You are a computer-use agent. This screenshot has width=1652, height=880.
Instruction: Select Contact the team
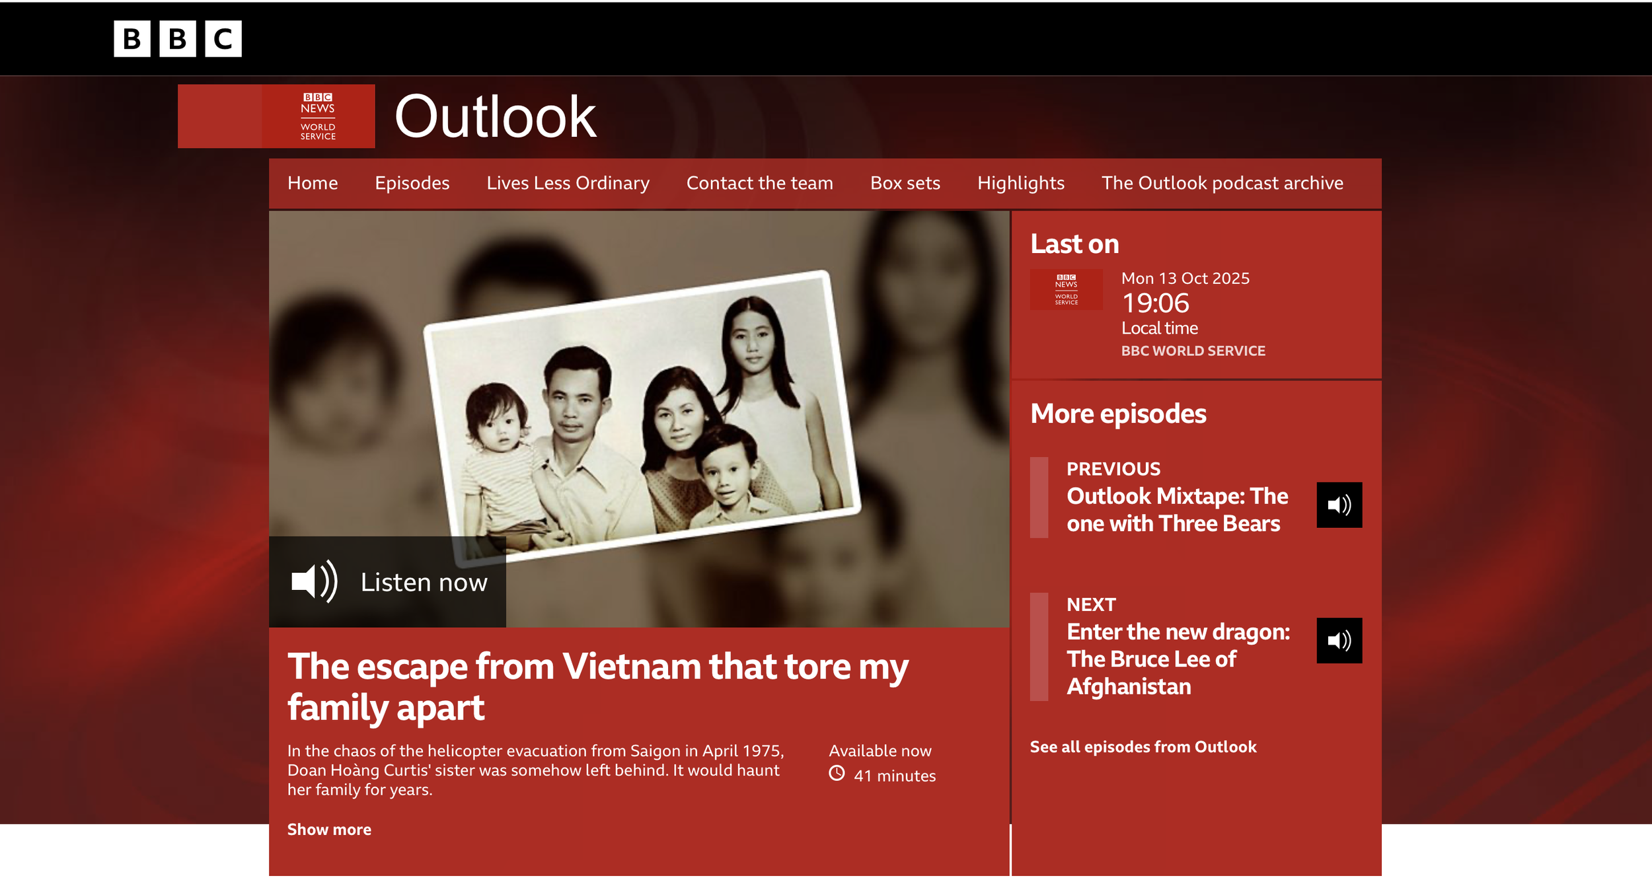[760, 183]
